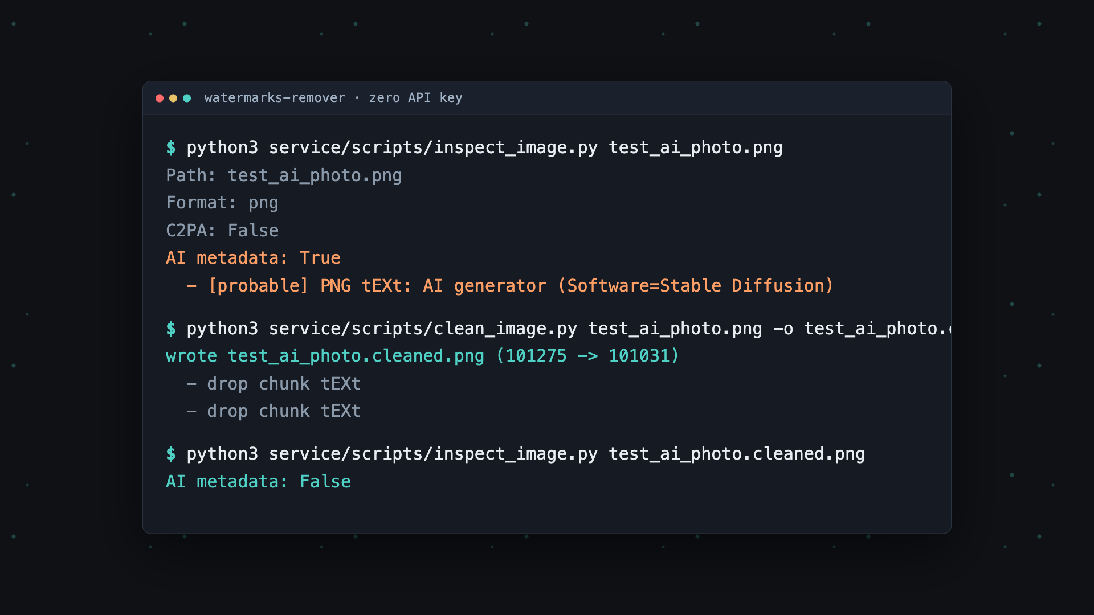
Task: Click the teal maximize dot
Action: pyautogui.click(x=187, y=98)
